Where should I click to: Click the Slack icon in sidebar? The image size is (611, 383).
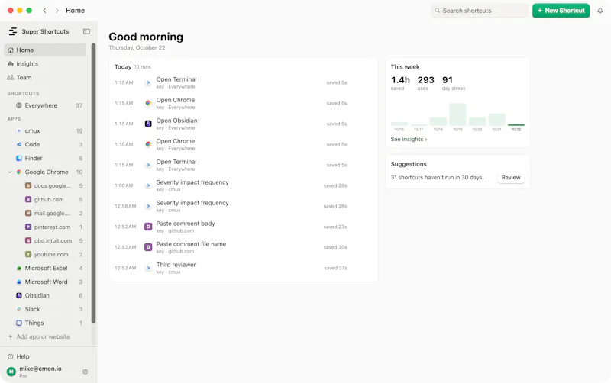pyautogui.click(x=18, y=309)
